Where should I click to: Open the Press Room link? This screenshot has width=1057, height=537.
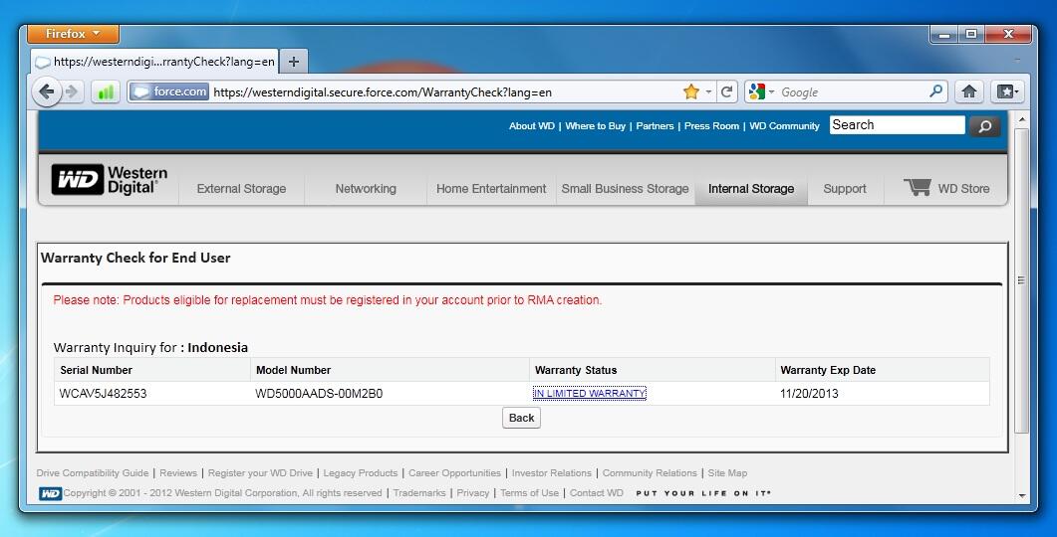[x=711, y=126]
